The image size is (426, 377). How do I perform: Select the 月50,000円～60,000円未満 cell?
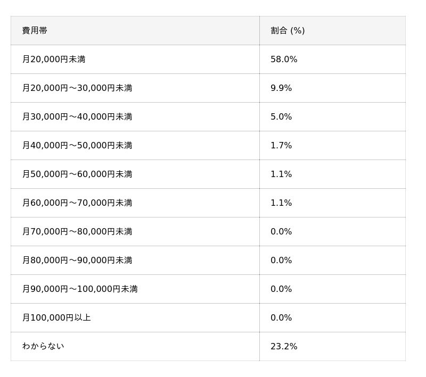[x=77, y=174]
